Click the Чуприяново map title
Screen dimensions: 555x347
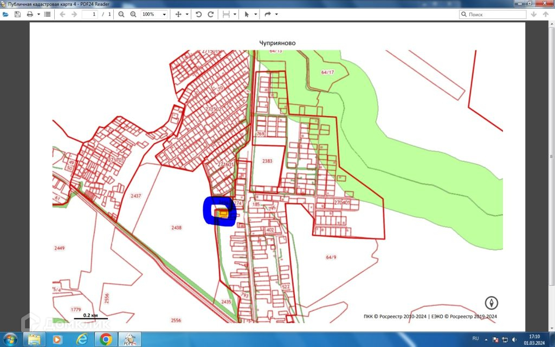tap(277, 43)
